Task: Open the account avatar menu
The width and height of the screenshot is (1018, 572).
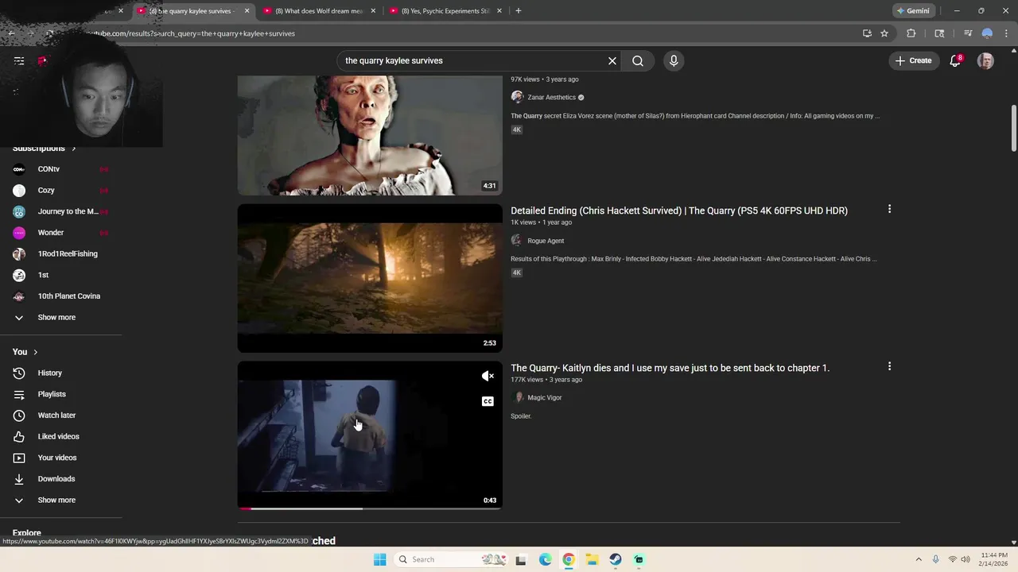Action: pyautogui.click(x=985, y=60)
